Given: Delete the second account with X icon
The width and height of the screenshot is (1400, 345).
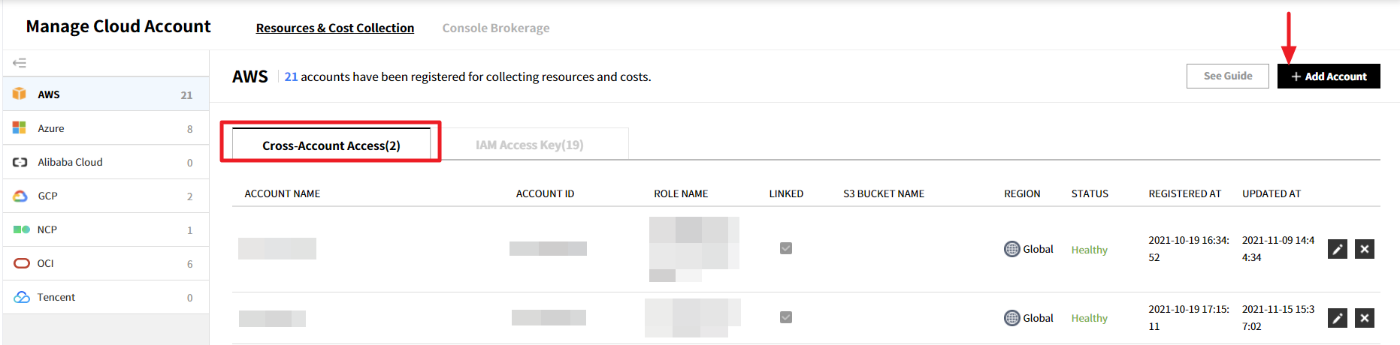Looking at the screenshot, I should [x=1364, y=318].
